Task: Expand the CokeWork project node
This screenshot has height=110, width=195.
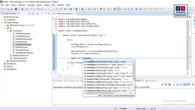Action: pos(2,20)
